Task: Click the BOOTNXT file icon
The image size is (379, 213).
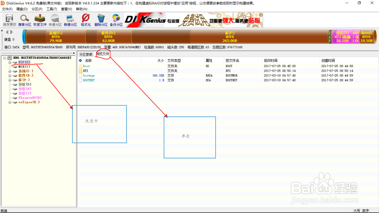Action: click(80, 80)
